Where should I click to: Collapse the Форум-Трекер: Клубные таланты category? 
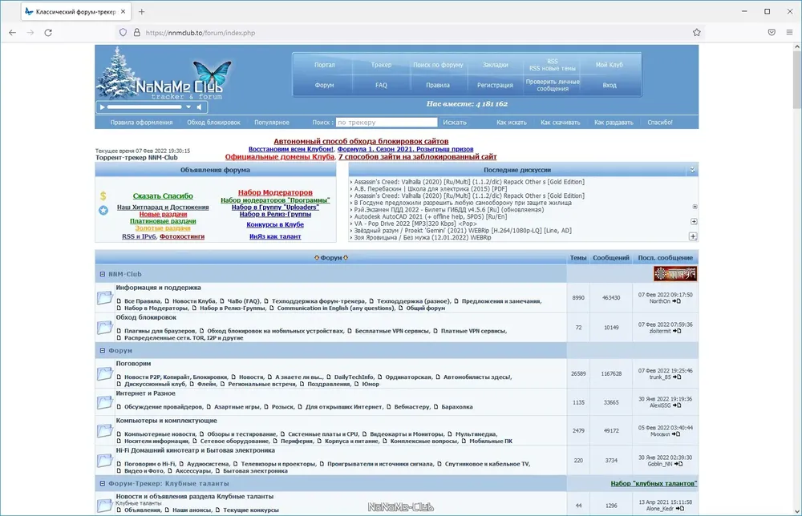pyautogui.click(x=103, y=484)
